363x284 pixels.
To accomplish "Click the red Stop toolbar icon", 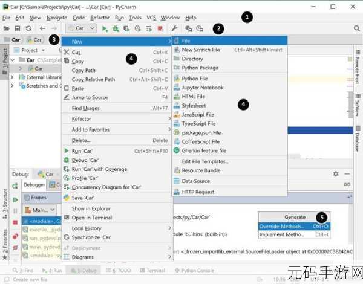I will click(x=160, y=28).
